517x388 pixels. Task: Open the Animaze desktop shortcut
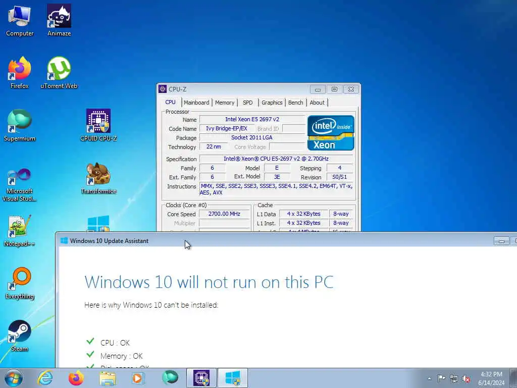(x=59, y=20)
